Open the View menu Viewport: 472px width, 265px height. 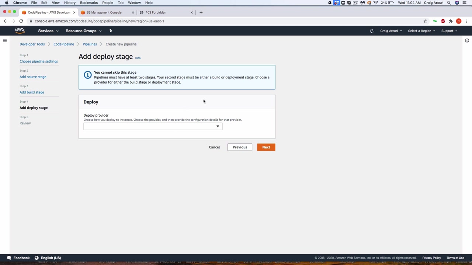[x=56, y=3]
